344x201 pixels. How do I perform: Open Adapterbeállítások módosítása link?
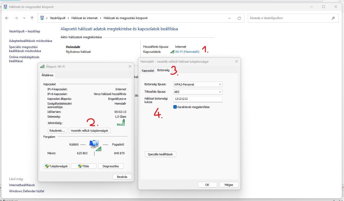31,41
